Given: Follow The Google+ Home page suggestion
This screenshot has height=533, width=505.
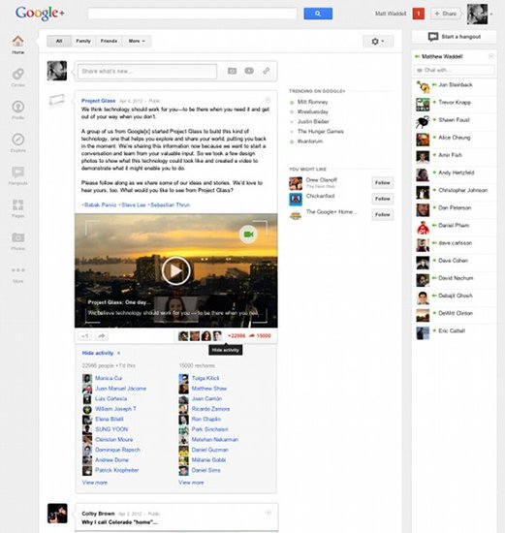Looking at the screenshot, I should [x=383, y=214].
